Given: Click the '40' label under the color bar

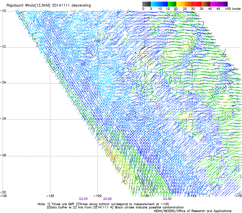Looking at the screenshot, I should click(x=210, y=9).
